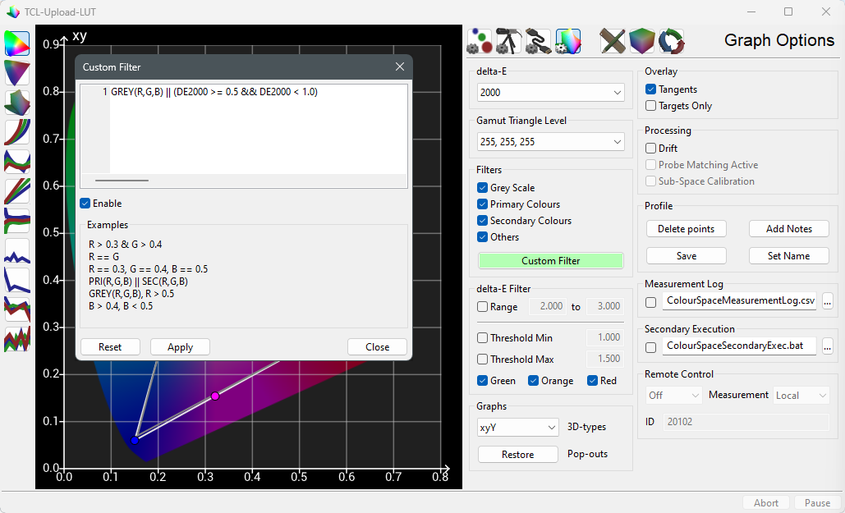The width and height of the screenshot is (845, 513).
Task: Open the RGB dots settings icon
Action: pos(480,40)
